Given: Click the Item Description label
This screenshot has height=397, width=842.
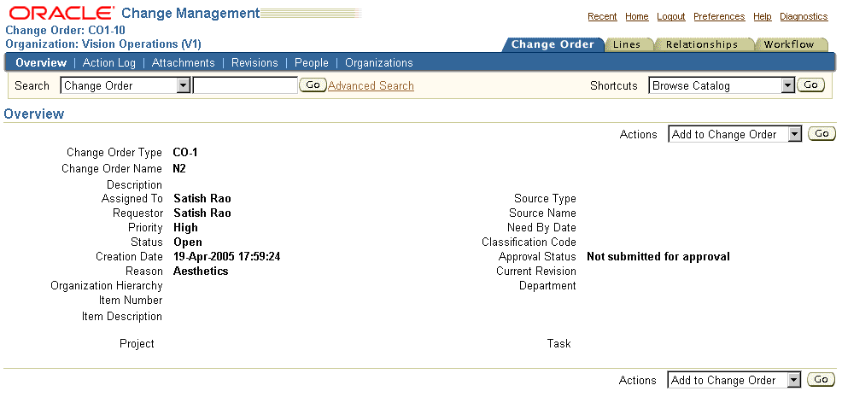Looking at the screenshot, I should [122, 317].
